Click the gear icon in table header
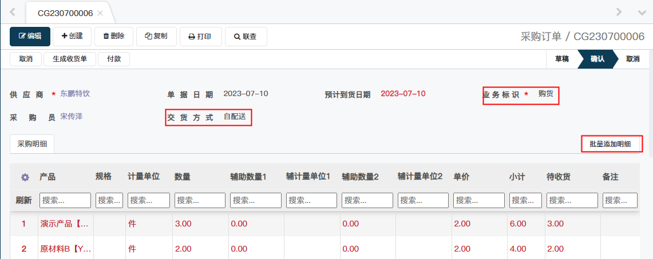Screen dimensions: 653x259 (25, 178)
